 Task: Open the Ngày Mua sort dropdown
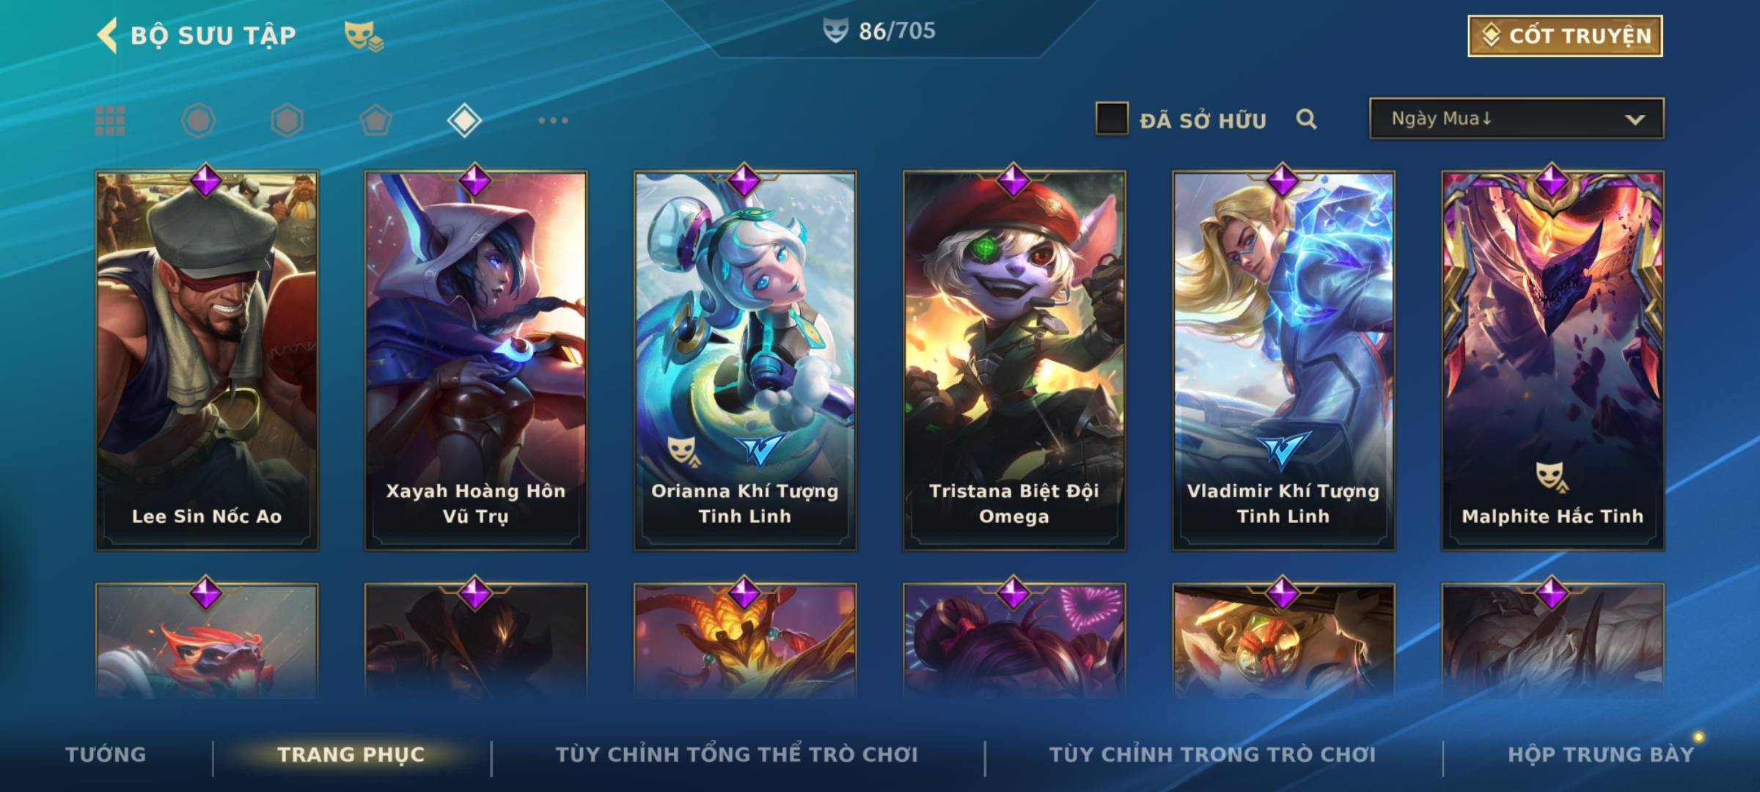coord(1517,119)
